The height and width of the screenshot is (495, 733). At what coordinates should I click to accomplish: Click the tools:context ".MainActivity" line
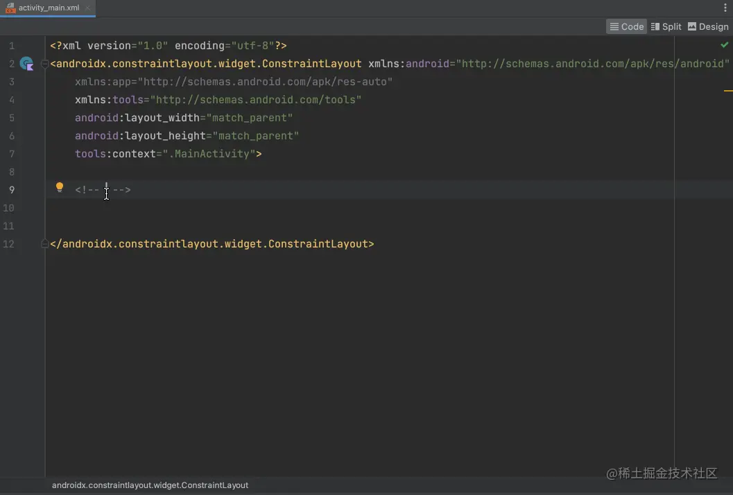pos(169,154)
